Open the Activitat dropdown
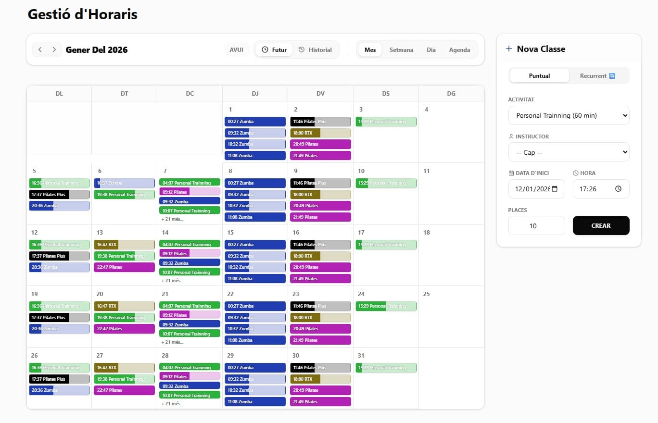This screenshot has height=423, width=658. 569,115
